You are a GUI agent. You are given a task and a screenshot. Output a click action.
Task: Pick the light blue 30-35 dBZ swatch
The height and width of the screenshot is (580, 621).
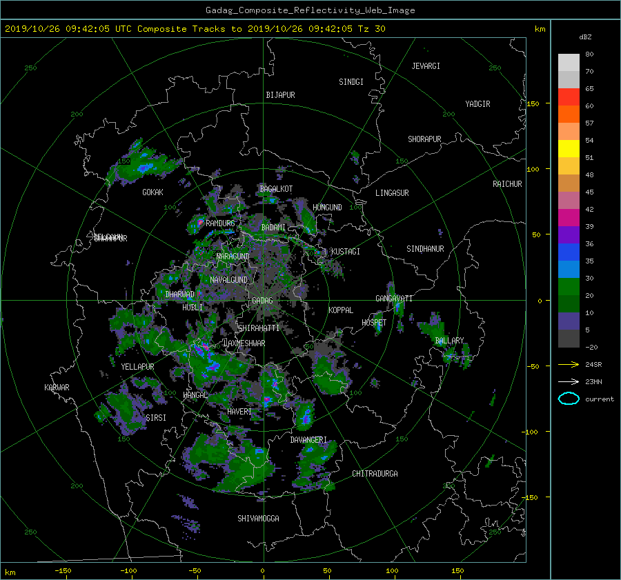point(569,269)
